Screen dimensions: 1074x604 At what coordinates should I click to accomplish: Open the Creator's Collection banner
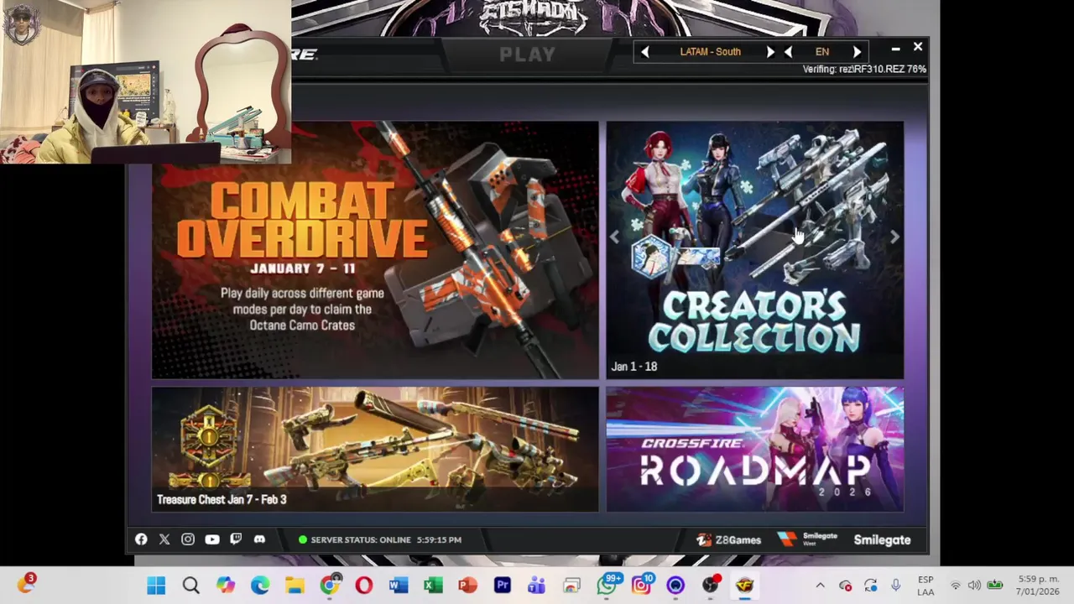[x=755, y=250]
